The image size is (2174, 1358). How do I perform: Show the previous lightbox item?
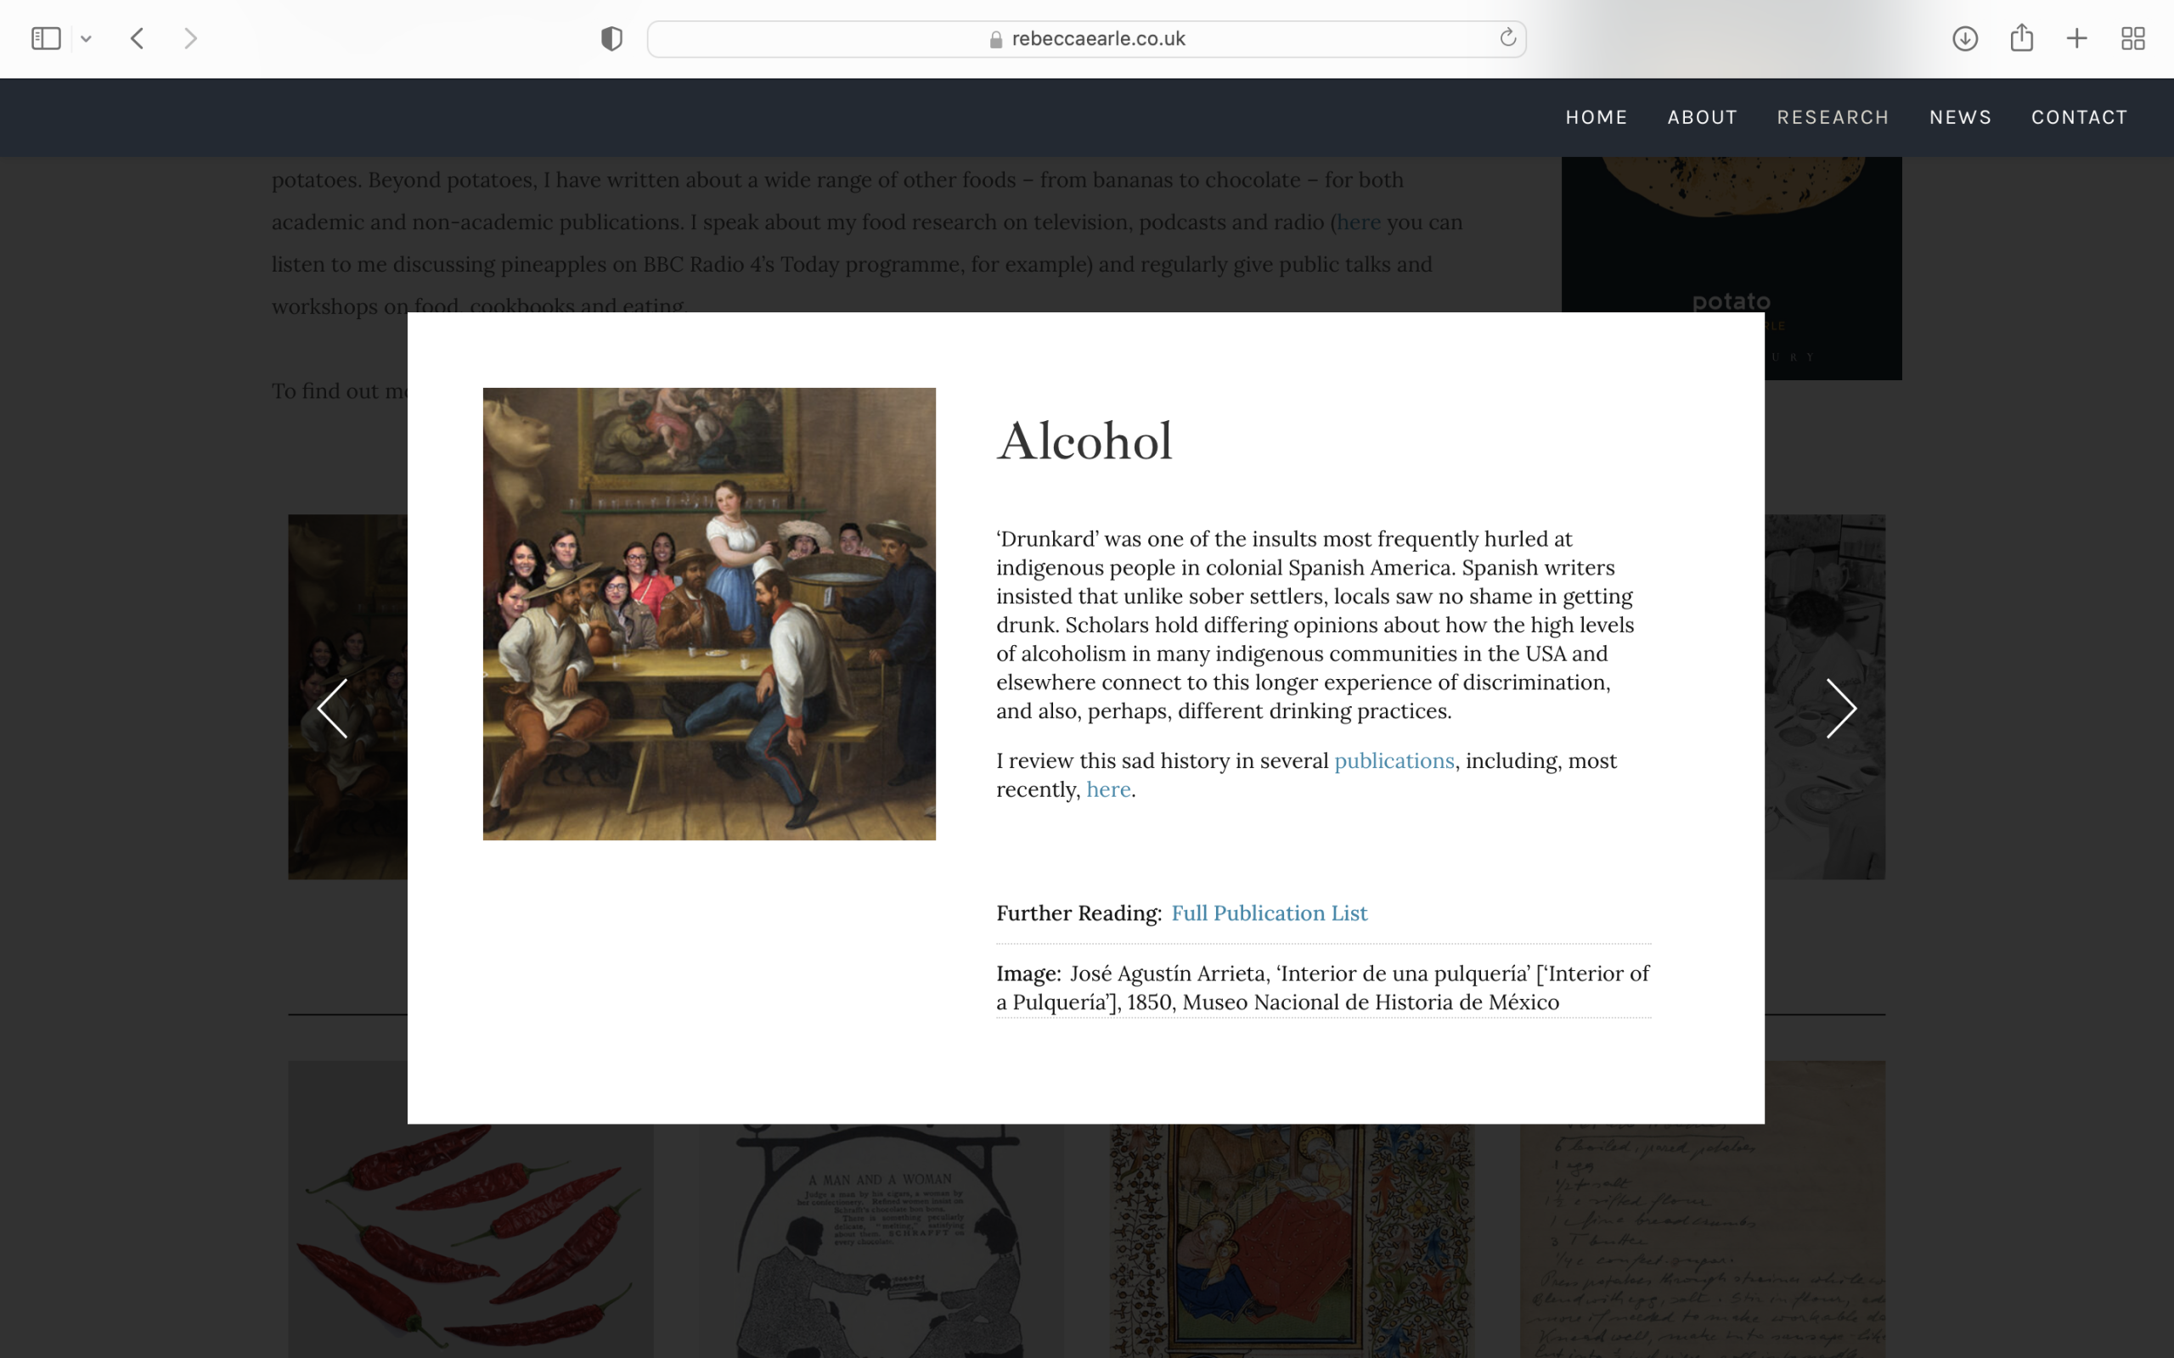click(x=332, y=709)
